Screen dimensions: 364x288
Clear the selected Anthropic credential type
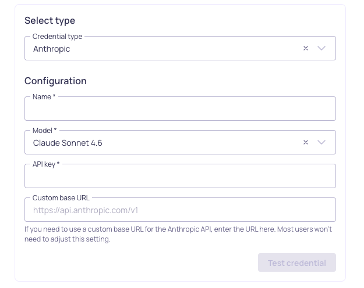[305, 49]
